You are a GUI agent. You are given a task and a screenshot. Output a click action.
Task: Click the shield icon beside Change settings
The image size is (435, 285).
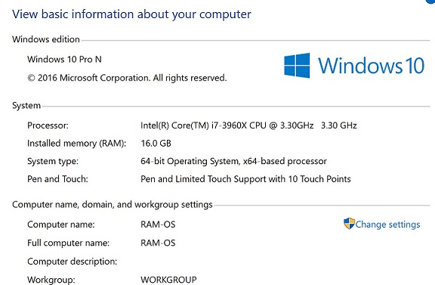(x=349, y=224)
